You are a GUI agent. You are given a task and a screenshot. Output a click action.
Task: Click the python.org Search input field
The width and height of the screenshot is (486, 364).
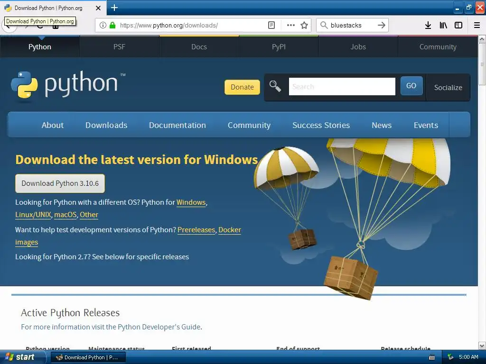coord(342,86)
